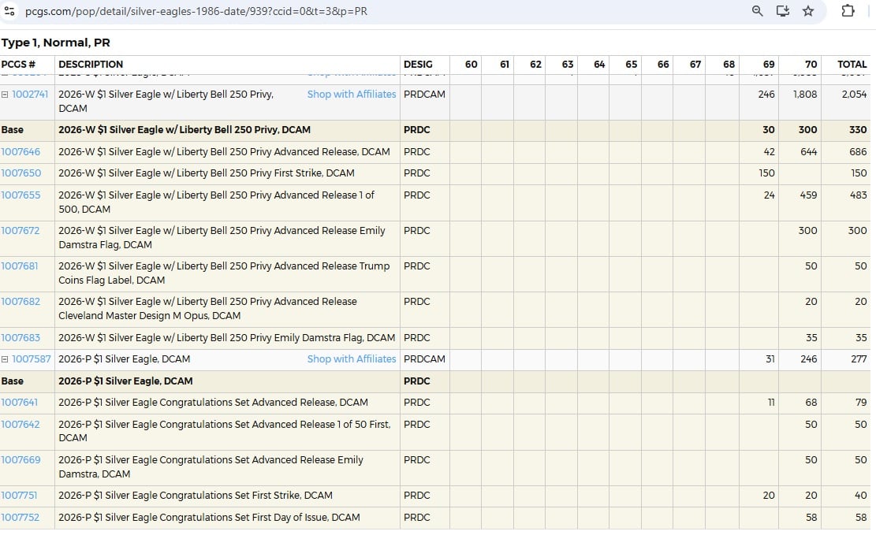The image size is (876, 535).
Task: Click total 2,054 in Liberty Bell Privy row
Action: tap(854, 95)
